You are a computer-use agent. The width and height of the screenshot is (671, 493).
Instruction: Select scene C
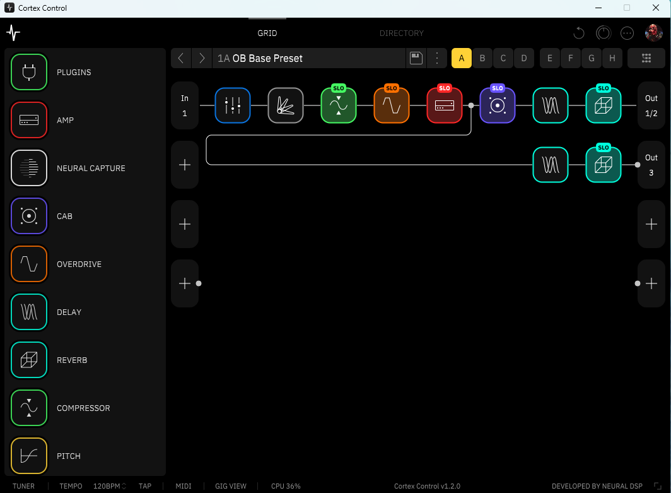[x=503, y=58]
